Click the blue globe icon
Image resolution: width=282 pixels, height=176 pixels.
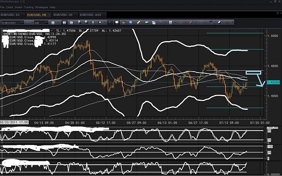pos(130,22)
